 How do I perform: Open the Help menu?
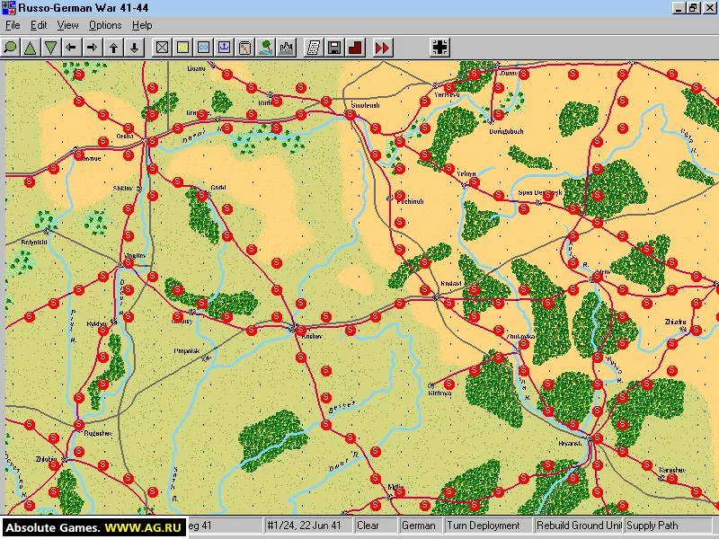142,25
